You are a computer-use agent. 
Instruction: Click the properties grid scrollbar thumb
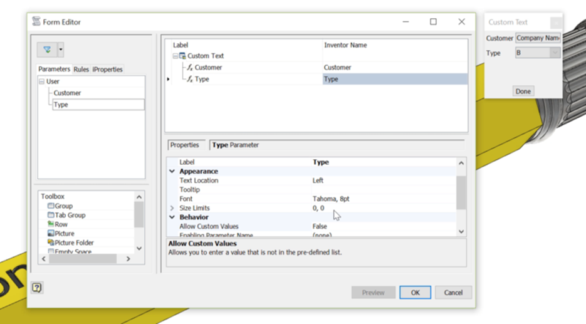tap(461, 192)
